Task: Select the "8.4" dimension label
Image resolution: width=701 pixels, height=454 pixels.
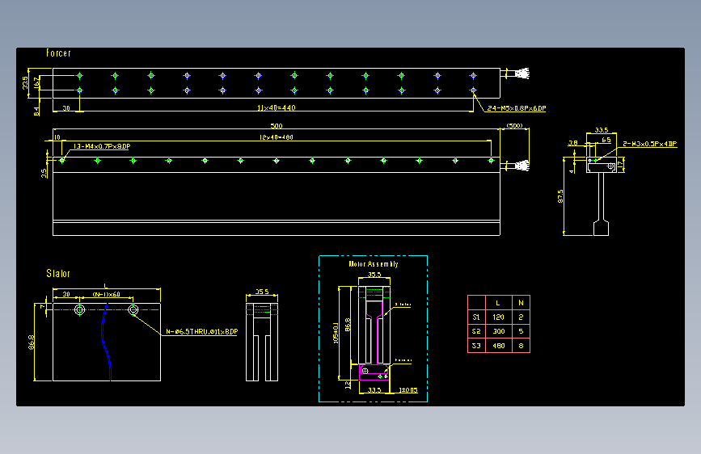Action: 36,111
